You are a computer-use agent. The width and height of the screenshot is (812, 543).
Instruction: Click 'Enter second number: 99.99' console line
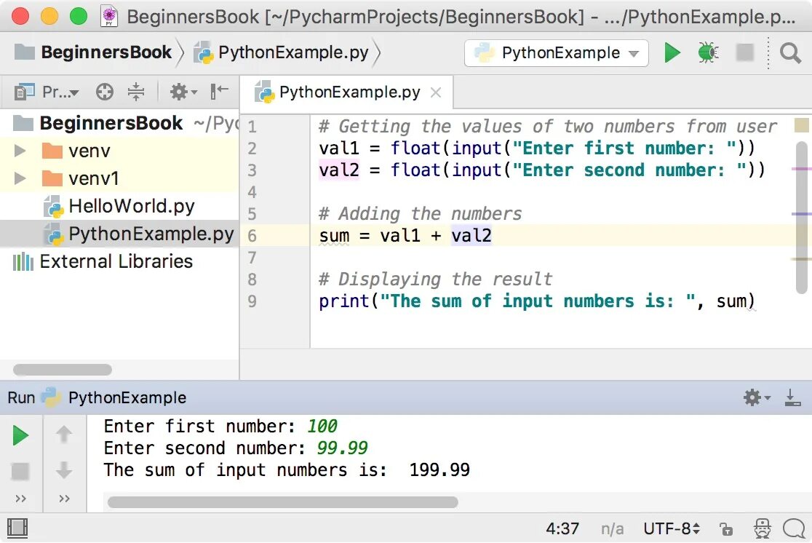click(x=236, y=448)
